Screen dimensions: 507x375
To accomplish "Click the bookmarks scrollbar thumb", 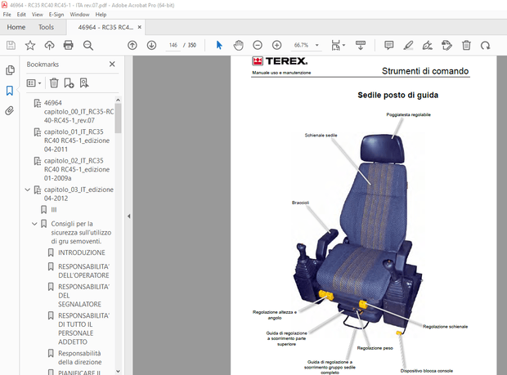I will [118, 118].
